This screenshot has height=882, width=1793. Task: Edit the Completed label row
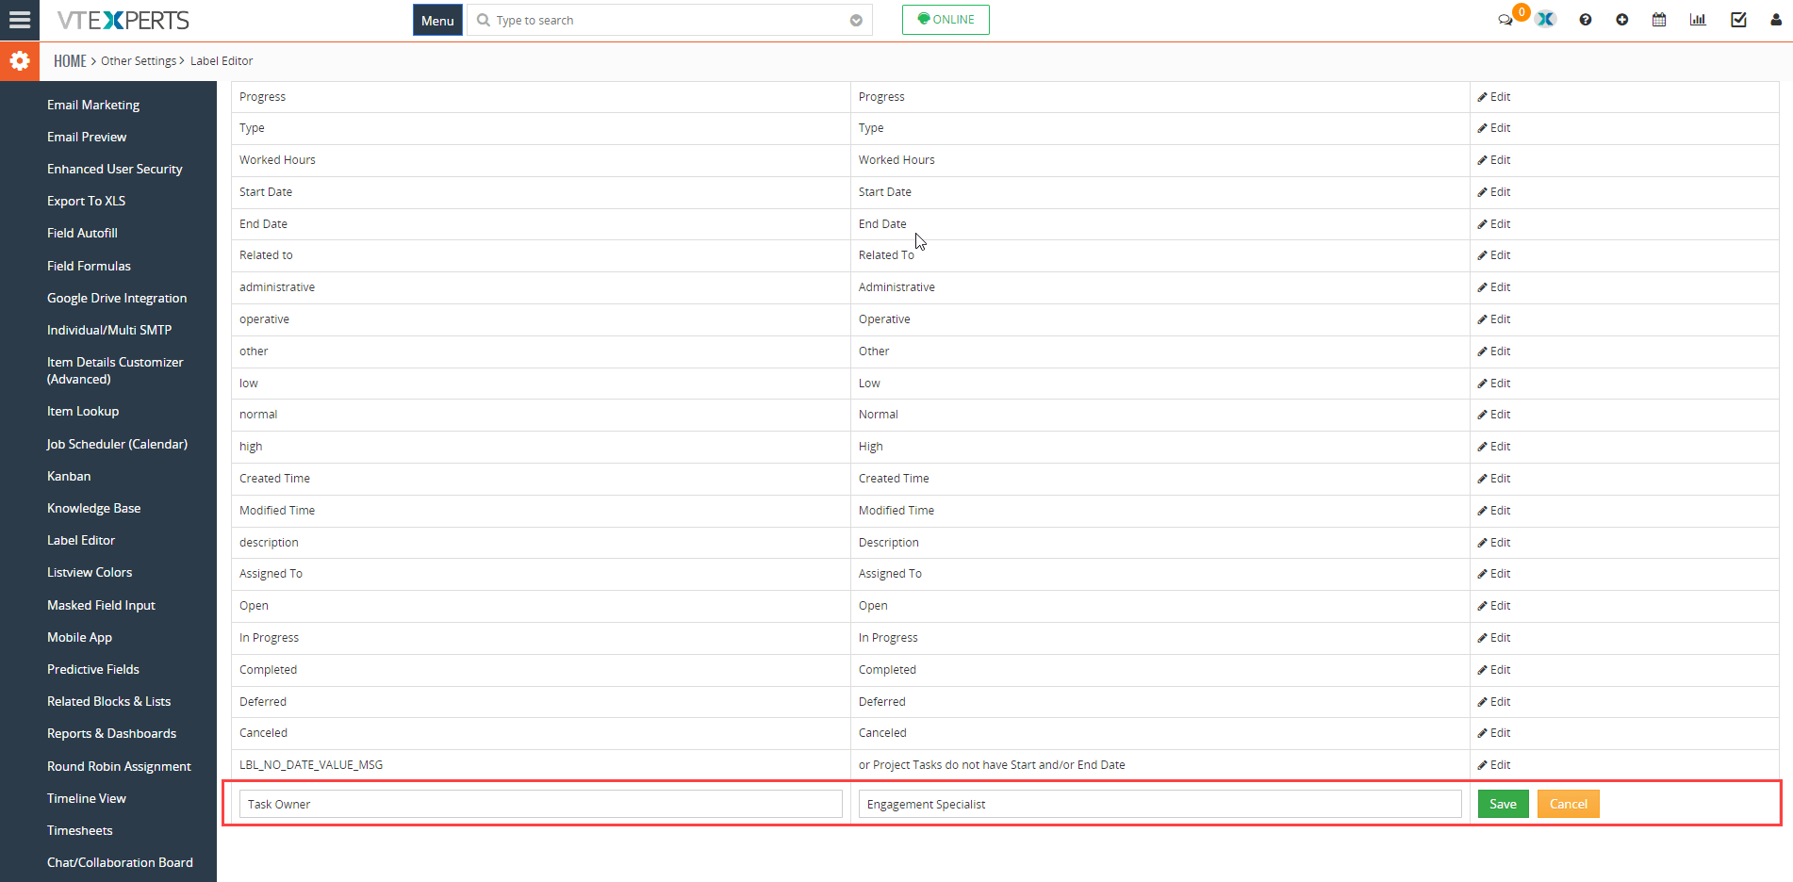pyautogui.click(x=1494, y=670)
